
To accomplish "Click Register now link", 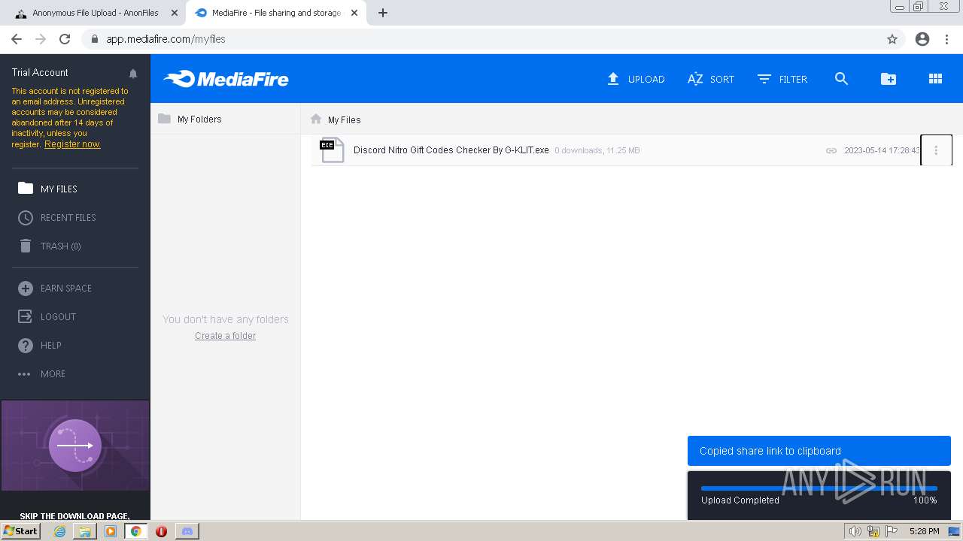I will coord(72,144).
